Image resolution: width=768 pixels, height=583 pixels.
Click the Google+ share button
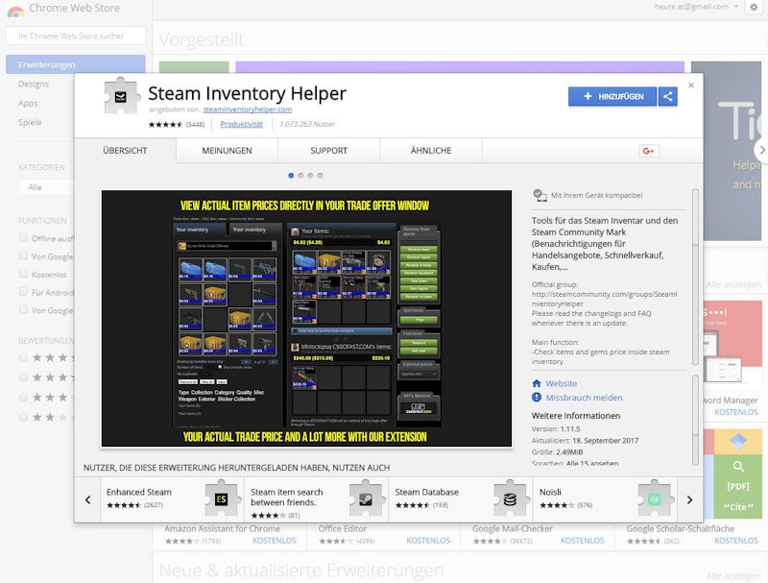(x=649, y=151)
